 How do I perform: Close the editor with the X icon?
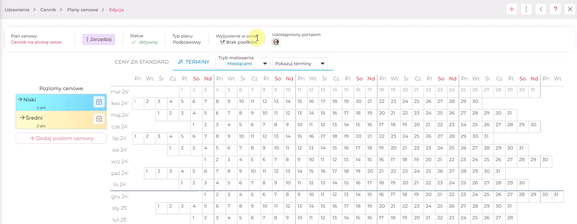(570, 9)
